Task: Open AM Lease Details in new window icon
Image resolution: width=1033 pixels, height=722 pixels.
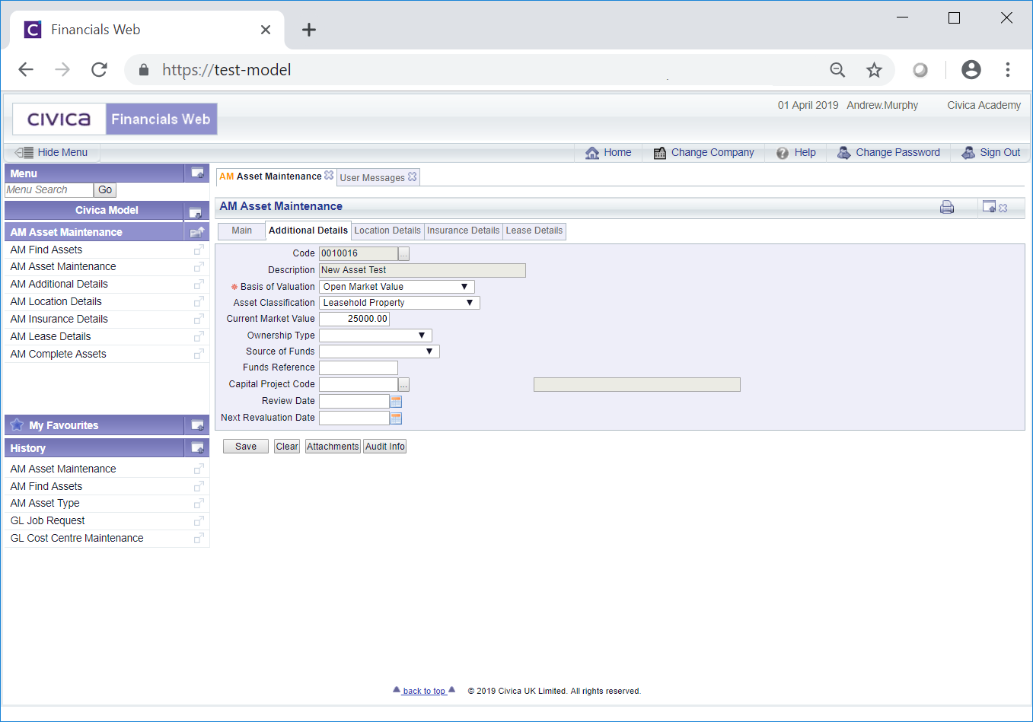Action: [199, 337]
